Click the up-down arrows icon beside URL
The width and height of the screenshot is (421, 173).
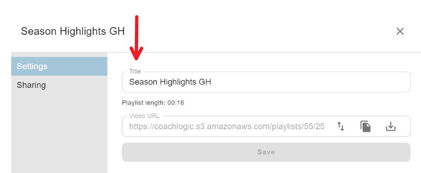(x=341, y=126)
